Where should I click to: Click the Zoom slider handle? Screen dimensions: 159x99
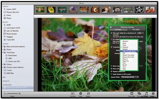click(x=7, y=94)
